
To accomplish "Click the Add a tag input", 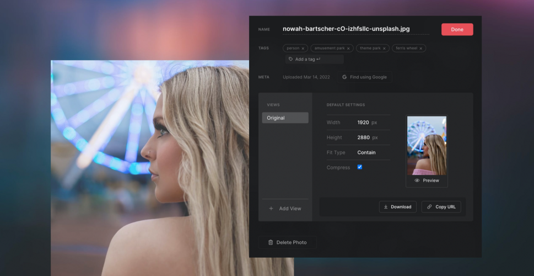I will 314,59.
